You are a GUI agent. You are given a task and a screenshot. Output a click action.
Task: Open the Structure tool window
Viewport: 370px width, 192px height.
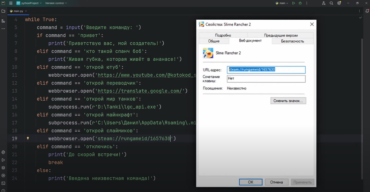(x=3, y=21)
